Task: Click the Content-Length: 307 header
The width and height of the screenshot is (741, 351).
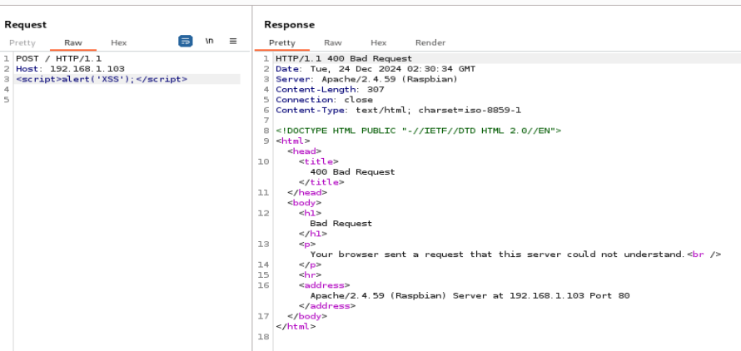Action: tap(330, 89)
